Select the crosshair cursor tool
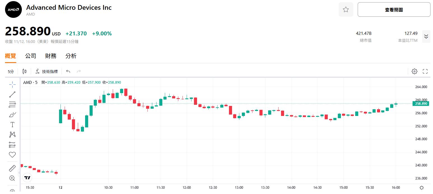 [12, 84]
